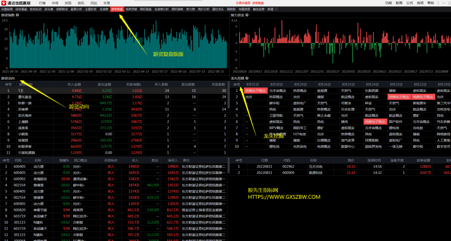Select the 欢乐海岸 row
The image size is (451, 241).
pos(114,116)
